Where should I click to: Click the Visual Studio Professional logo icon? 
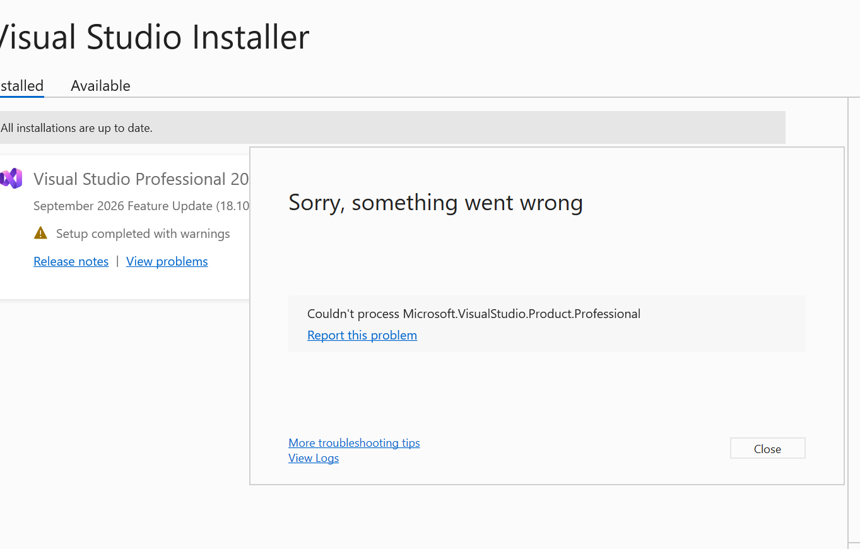pos(11,179)
